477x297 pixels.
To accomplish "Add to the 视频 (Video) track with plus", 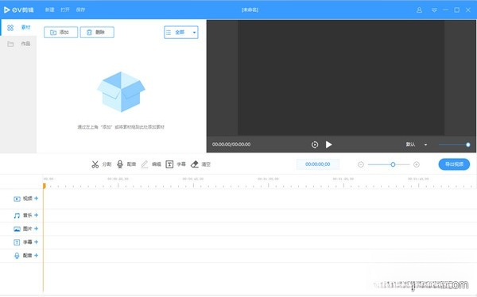I will (x=37, y=199).
